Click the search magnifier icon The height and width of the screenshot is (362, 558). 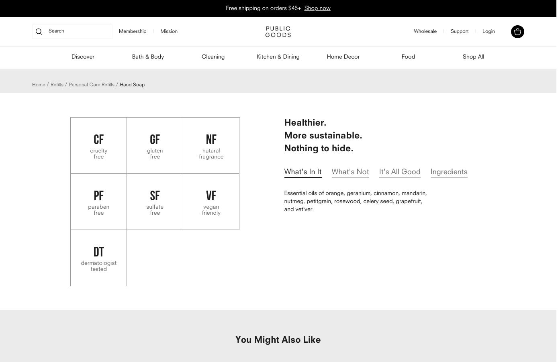coord(39,32)
